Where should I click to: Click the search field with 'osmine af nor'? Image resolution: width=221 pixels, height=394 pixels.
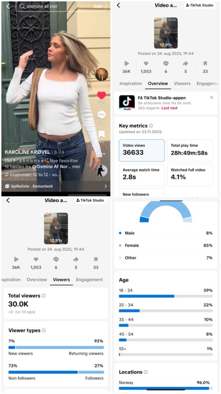(60, 7)
